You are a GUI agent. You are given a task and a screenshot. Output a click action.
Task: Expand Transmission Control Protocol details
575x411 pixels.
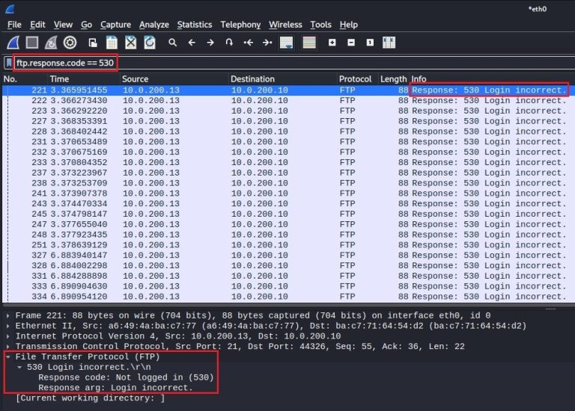coord(8,347)
